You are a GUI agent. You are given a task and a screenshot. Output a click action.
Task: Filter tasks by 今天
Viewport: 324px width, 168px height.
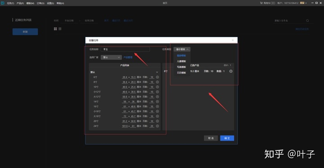tap(106, 21)
